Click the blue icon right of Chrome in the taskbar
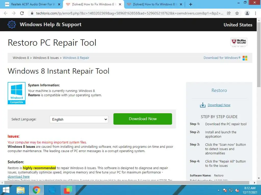The width and height of the screenshot is (261, 195). point(52,190)
